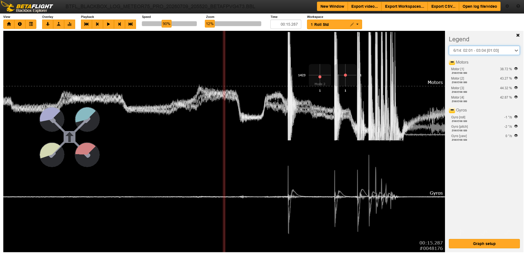Open the Graph setup dialog

point(484,244)
